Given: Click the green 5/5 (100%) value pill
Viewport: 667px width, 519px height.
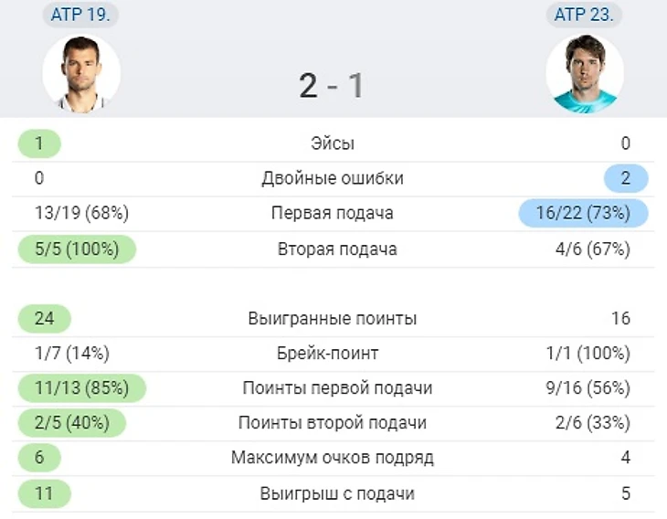Looking at the screenshot, I should (77, 249).
